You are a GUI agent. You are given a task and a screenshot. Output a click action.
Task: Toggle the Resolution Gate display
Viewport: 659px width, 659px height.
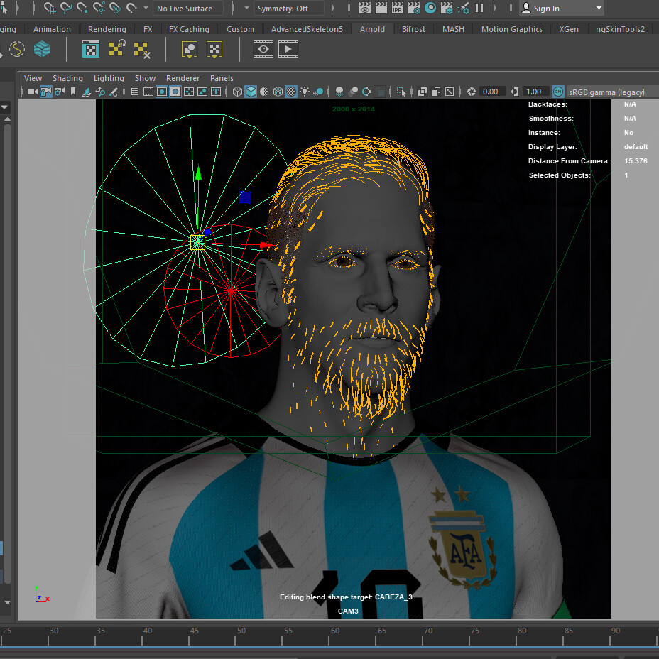pos(162,92)
